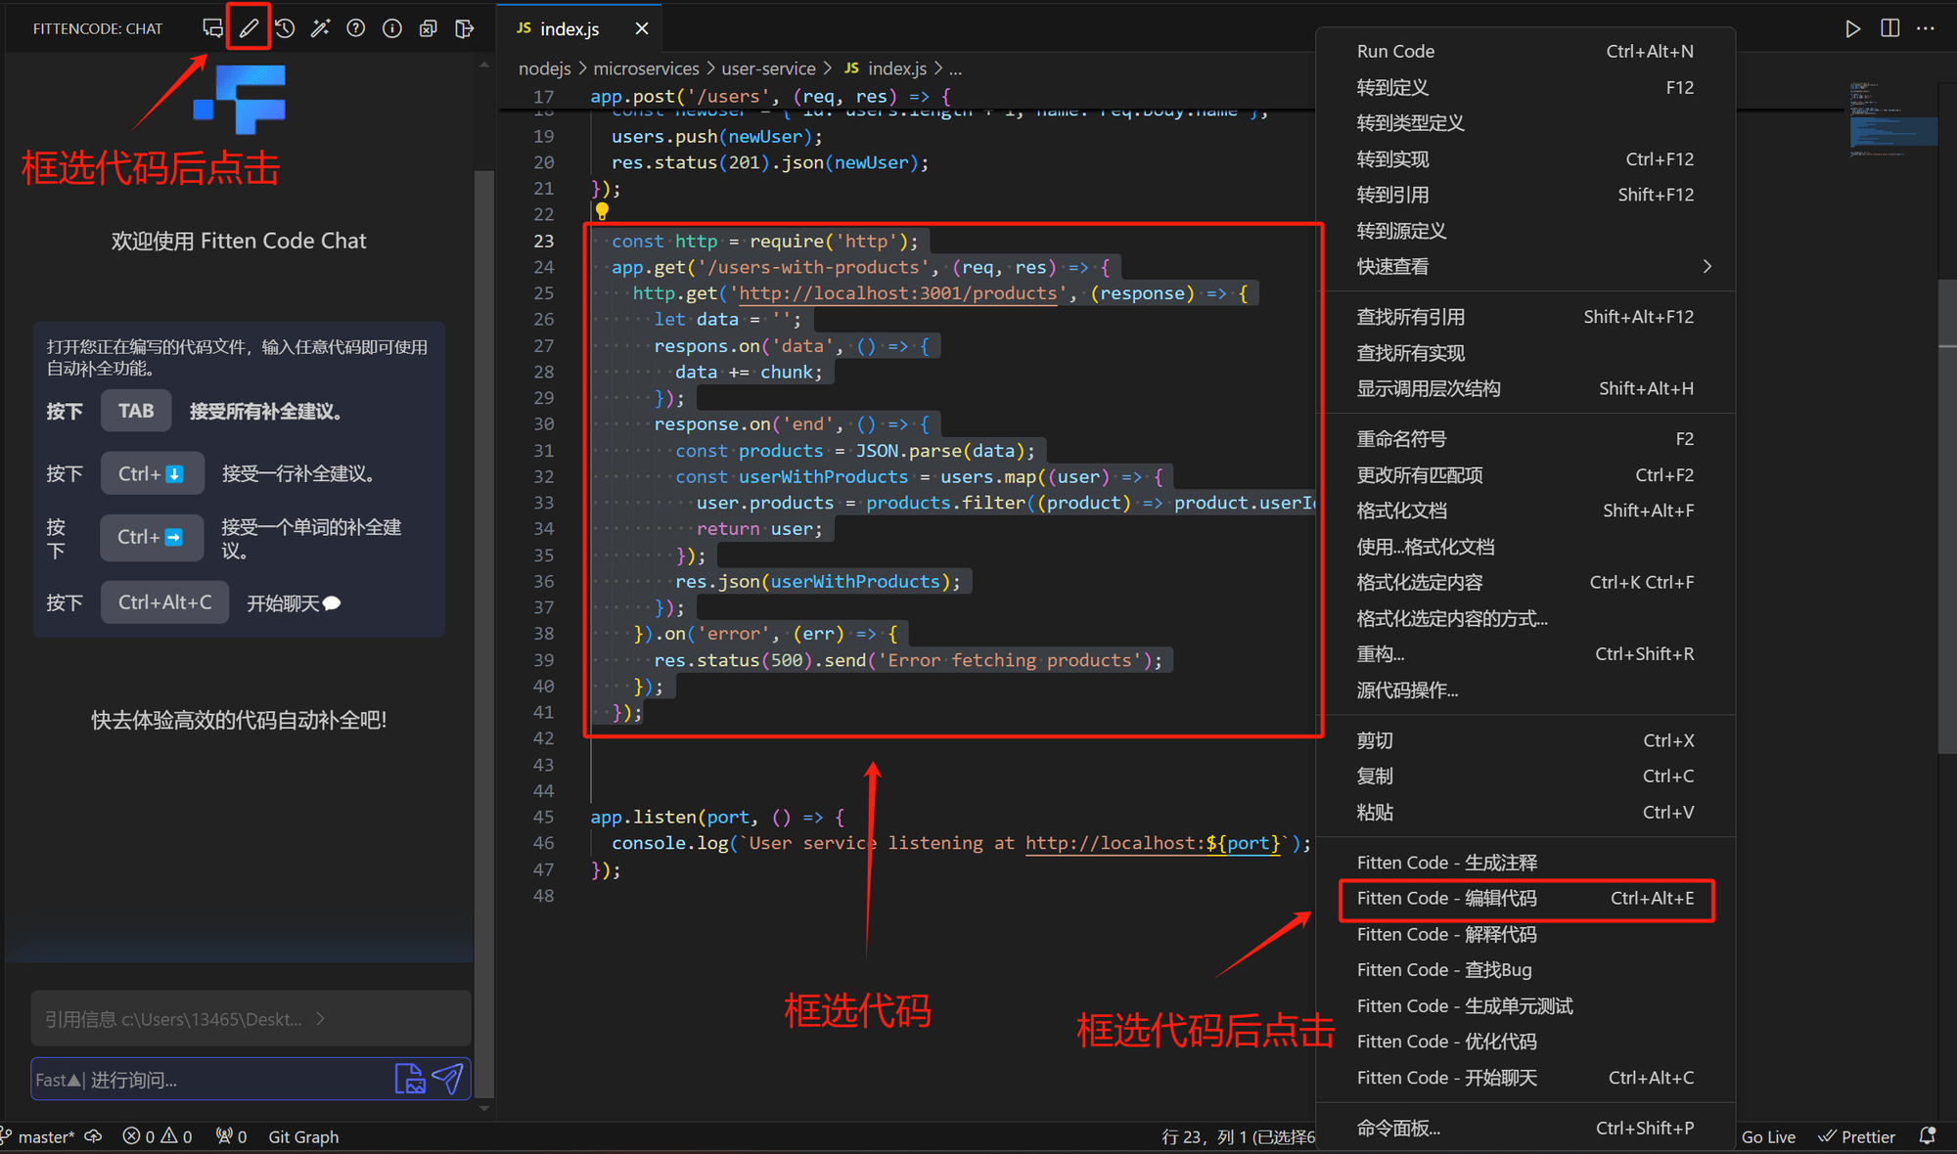This screenshot has width=1957, height=1154.
Task: Expand the 快速查看 submenu arrow
Action: click(x=1707, y=267)
